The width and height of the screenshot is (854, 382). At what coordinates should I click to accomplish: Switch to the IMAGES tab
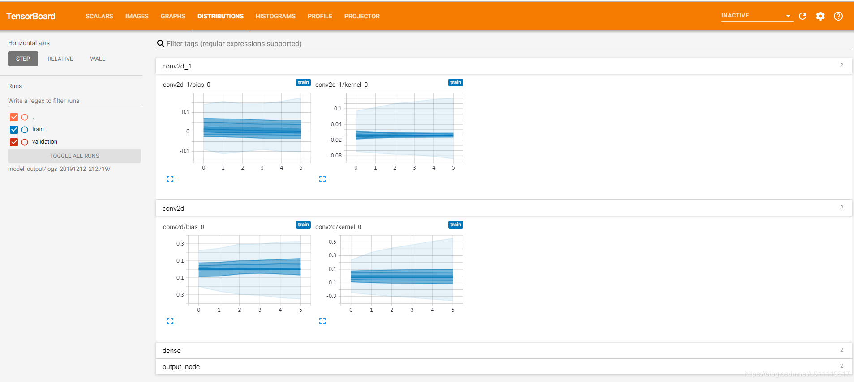point(137,16)
